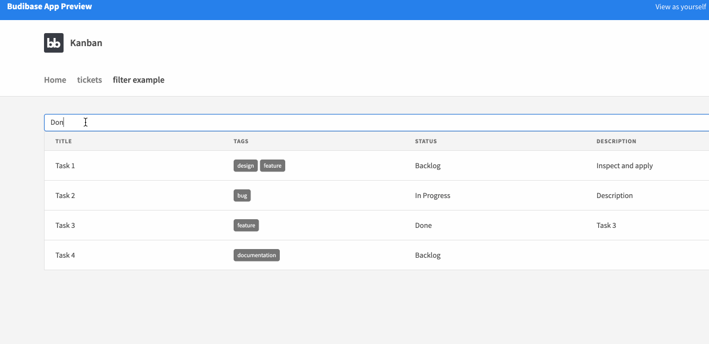The height and width of the screenshot is (344, 709).
Task: Select the 'feature' tag on Task 1
Action: [x=272, y=165]
